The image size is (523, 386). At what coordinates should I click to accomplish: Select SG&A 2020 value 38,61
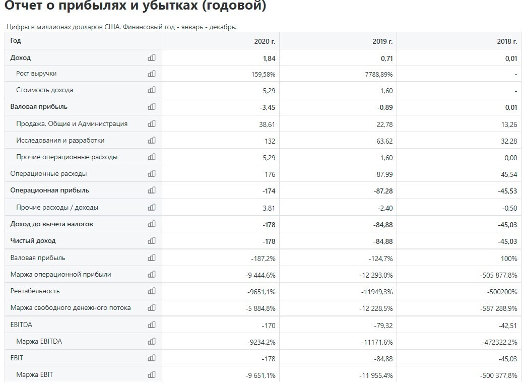coord(267,124)
